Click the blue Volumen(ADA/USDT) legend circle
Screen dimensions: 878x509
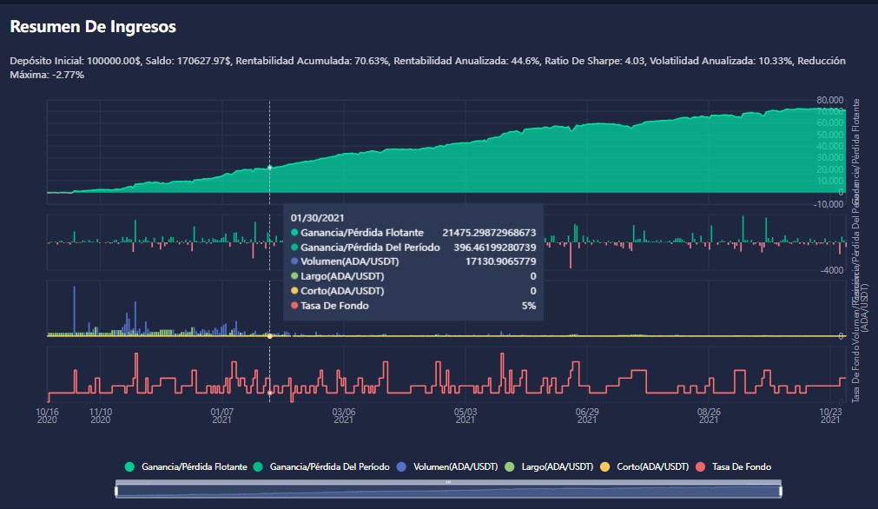[x=400, y=466]
